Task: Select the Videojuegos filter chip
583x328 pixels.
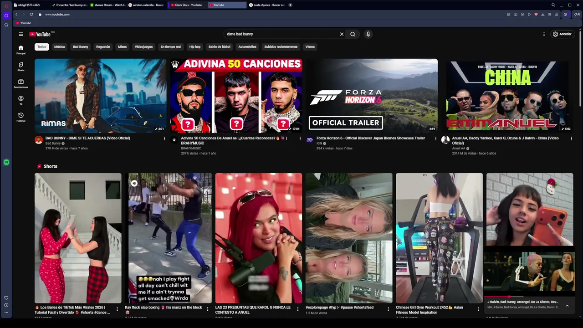Action: point(143,46)
